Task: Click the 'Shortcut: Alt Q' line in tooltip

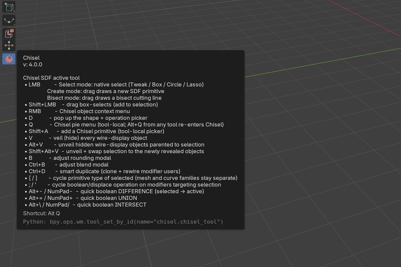Action: click(41, 213)
